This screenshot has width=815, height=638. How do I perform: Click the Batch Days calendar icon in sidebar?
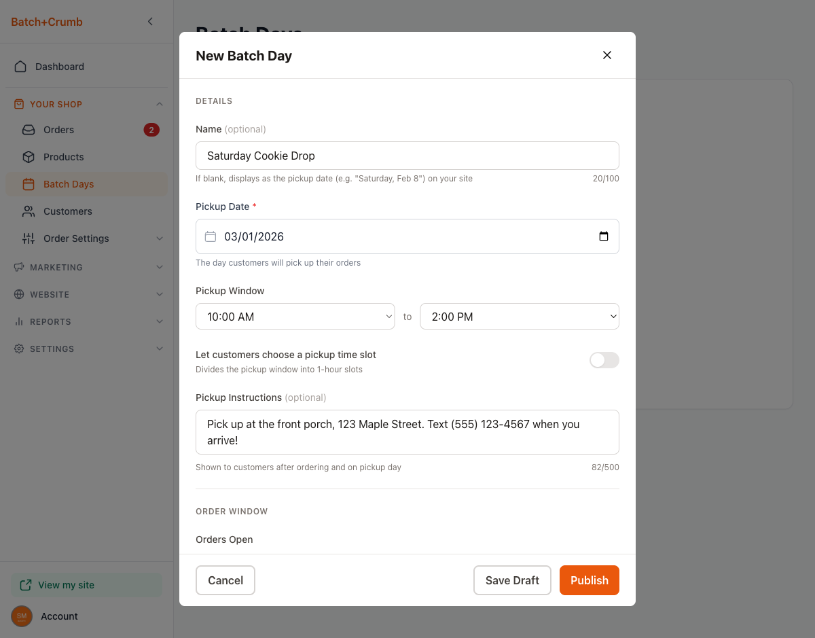29,184
